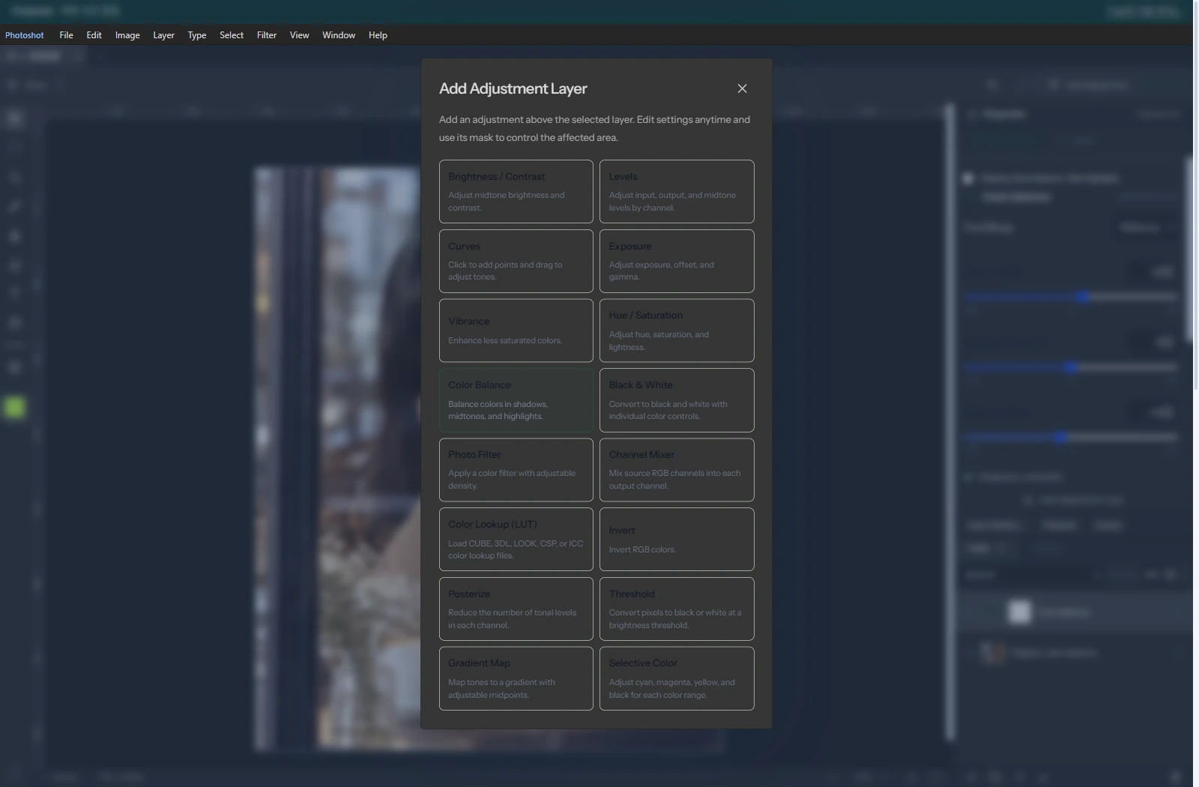Add a Levels adjustment layer
The width and height of the screenshot is (1199, 787).
click(x=677, y=191)
